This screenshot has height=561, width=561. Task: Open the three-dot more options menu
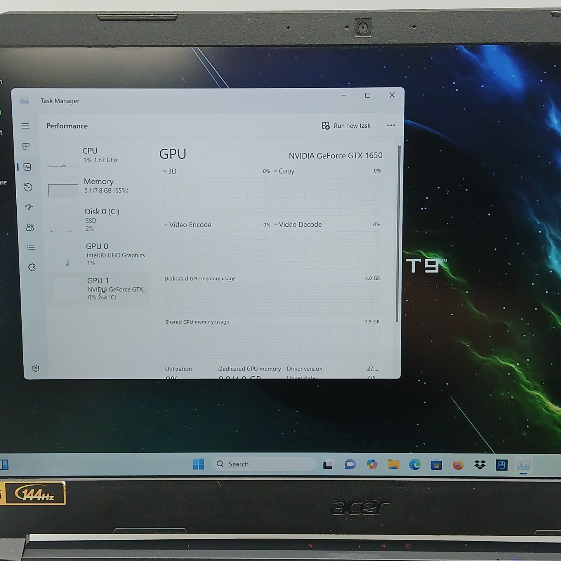point(391,125)
